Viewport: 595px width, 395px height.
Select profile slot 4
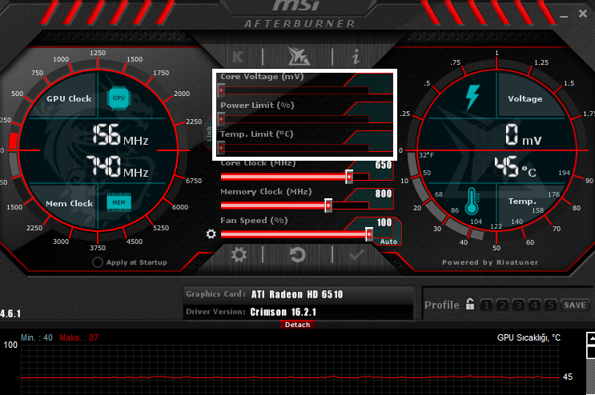tap(534, 305)
